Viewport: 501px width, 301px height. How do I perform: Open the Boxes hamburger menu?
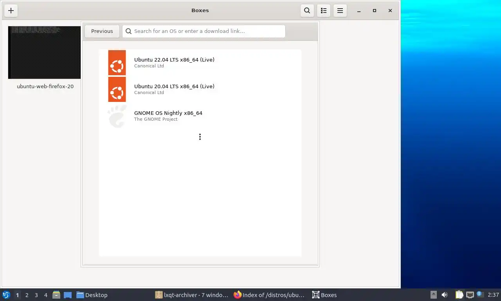point(340,11)
